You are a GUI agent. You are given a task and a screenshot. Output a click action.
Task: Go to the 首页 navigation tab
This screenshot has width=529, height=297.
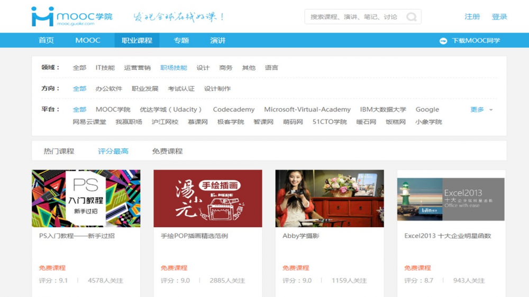(x=46, y=40)
